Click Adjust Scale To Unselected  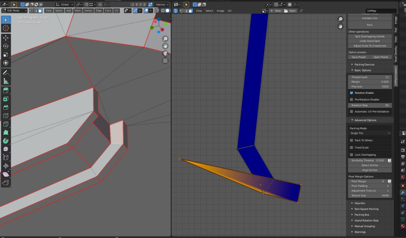pos(370,46)
